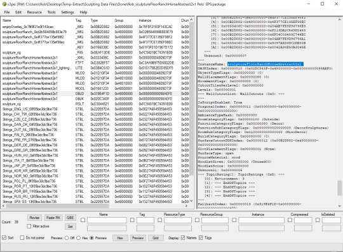Click the Name filter input field

(107, 220)
